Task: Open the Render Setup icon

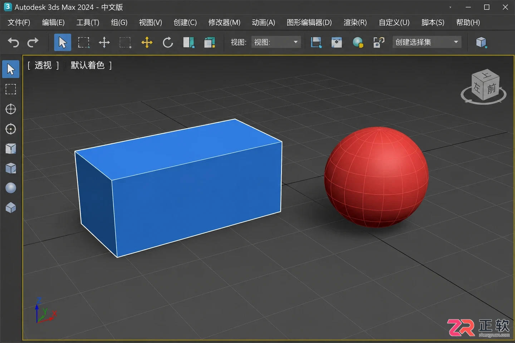Action: (316, 43)
